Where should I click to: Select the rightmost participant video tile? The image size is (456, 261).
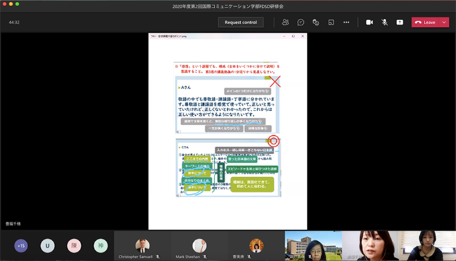click(x=427, y=246)
